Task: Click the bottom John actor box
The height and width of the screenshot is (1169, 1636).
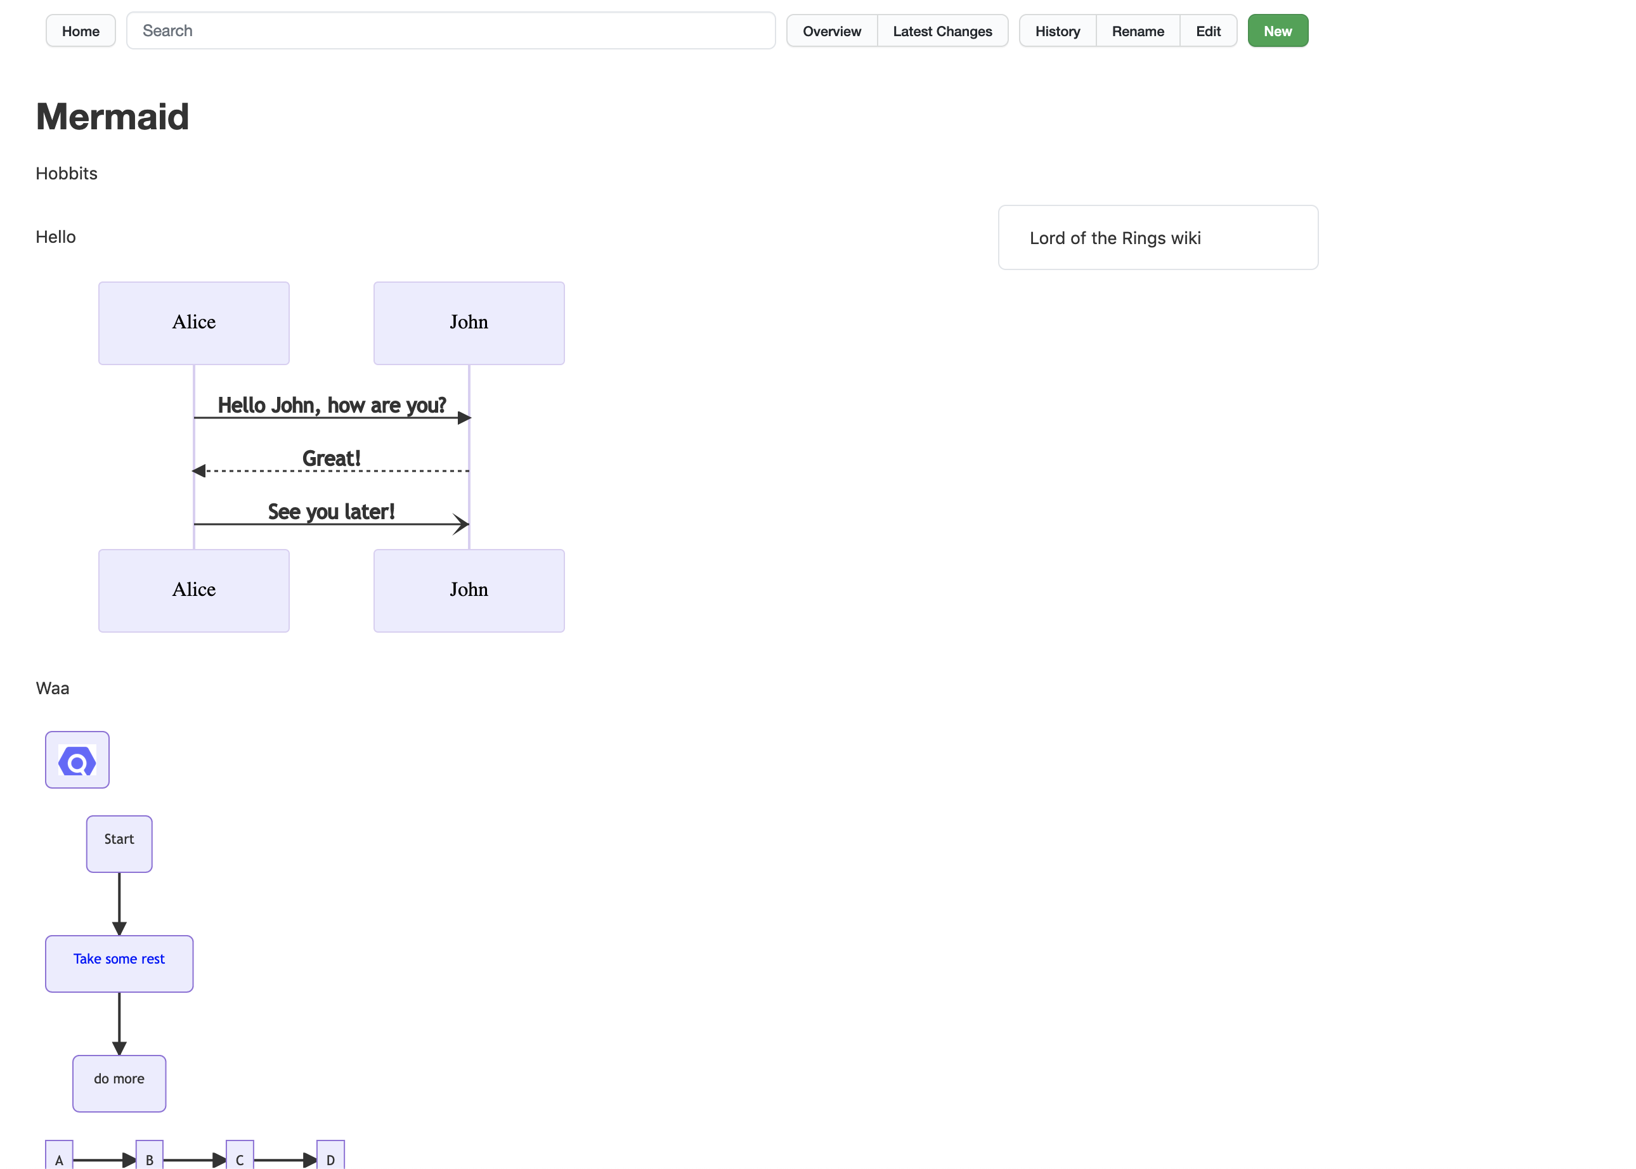Action: coord(469,591)
